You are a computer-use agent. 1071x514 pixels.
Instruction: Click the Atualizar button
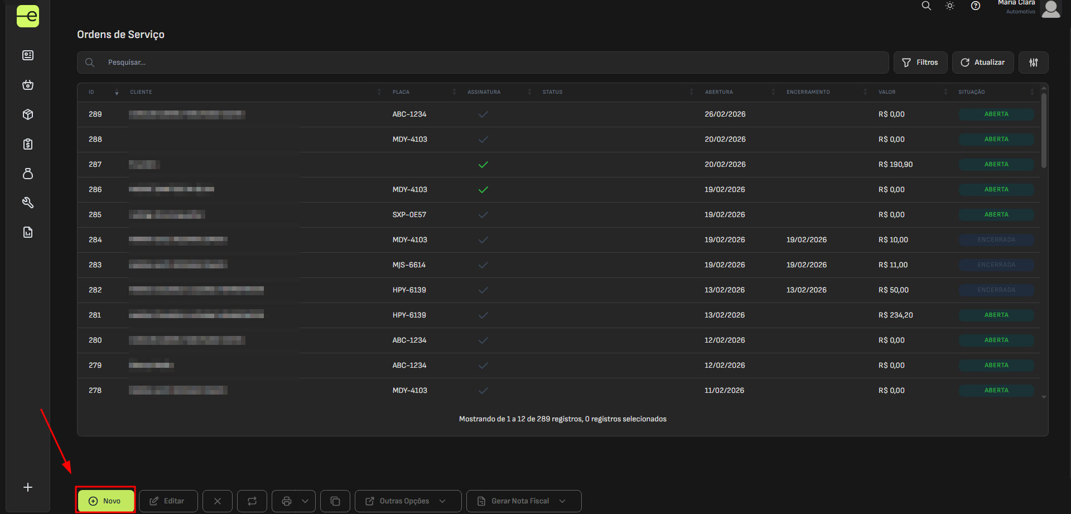(x=982, y=63)
